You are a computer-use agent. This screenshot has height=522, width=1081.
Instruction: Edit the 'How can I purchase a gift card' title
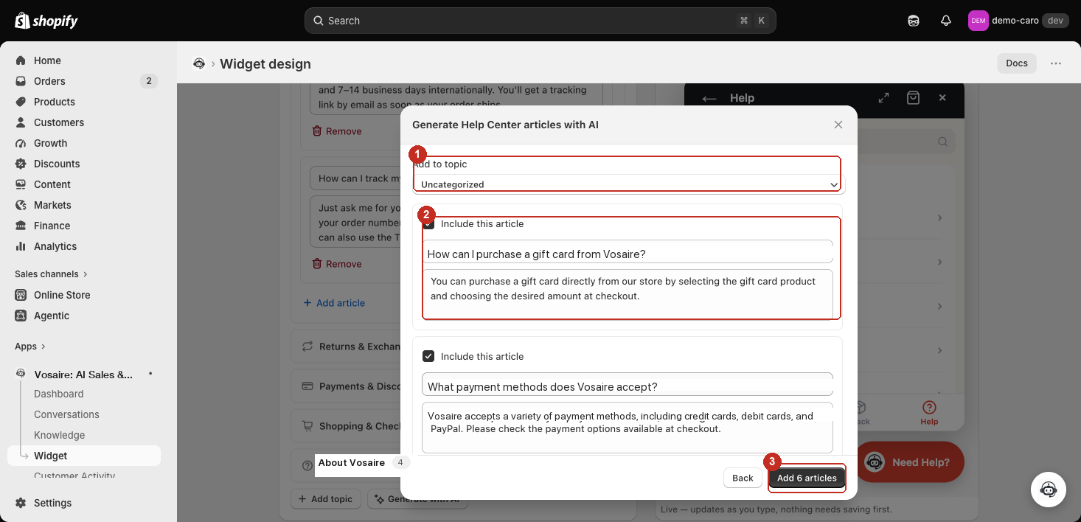(628, 254)
